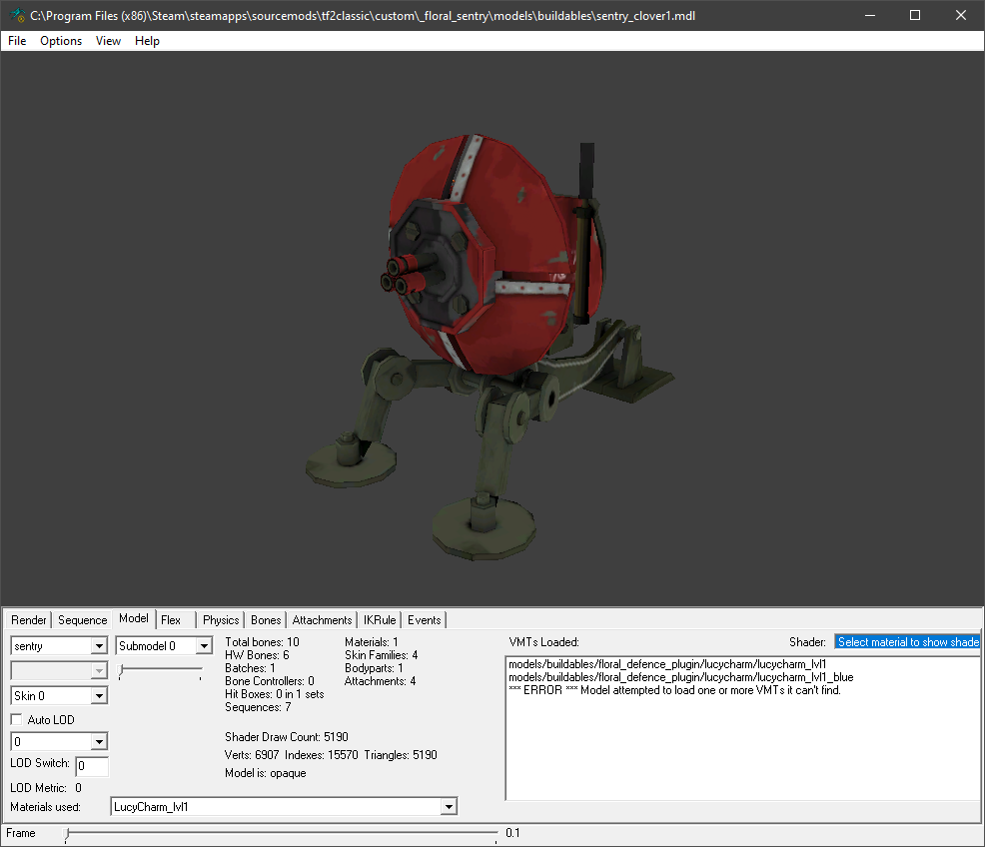Expand the Materials used dropdown

click(449, 807)
